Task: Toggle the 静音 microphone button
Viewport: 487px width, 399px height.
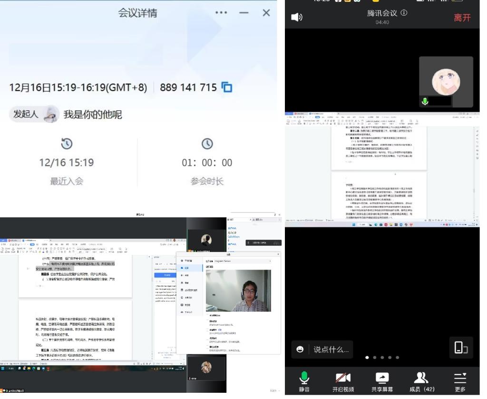Action: pyautogui.click(x=304, y=381)
